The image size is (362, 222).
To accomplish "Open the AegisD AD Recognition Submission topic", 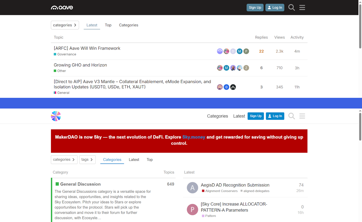I will tap(235, 185).
